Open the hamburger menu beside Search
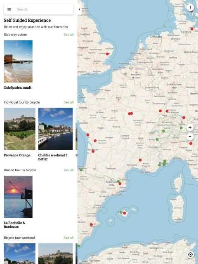The width and height of the screenshot is (198, 264). [x=9, y=9]
